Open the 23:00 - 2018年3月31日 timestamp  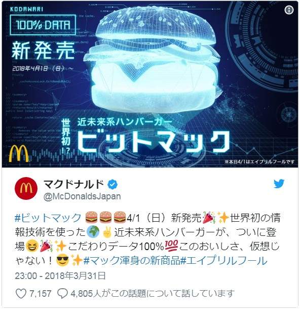(60, 276)
